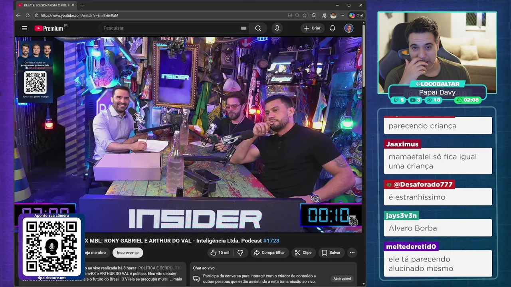The width and height of the screenshot is (511, 287).
Task: Expand description with ...mais
Action: [176, 279]
